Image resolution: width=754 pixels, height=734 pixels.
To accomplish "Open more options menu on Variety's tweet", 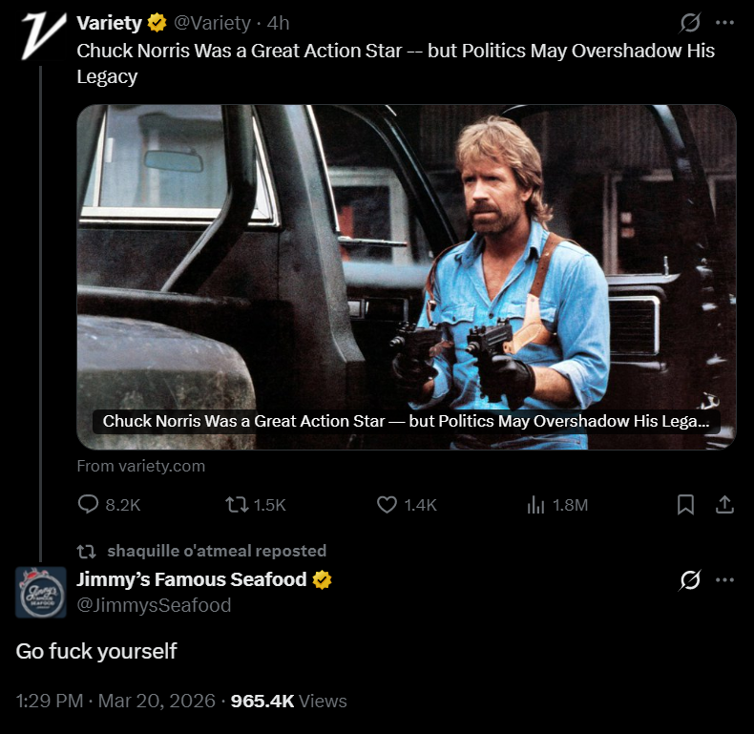I will pyautogui.click(x=725, y=23).
